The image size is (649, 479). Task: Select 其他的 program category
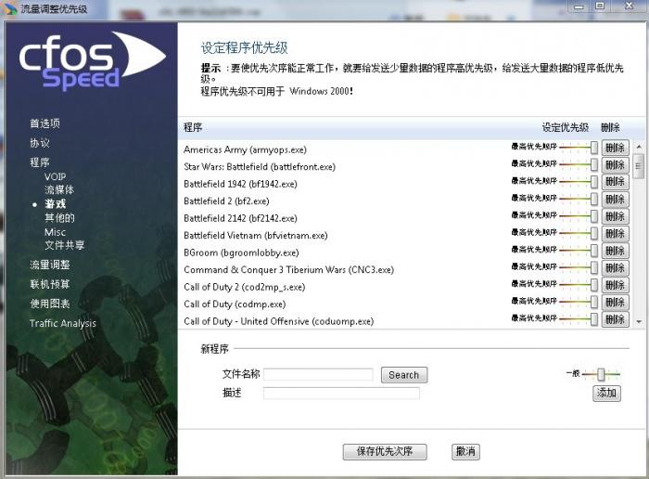coord(59,218)
